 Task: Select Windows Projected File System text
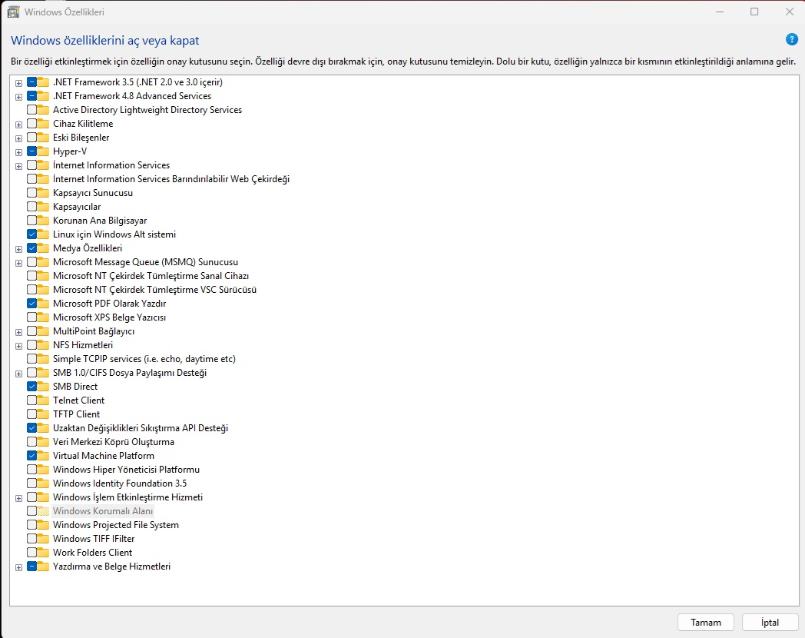click(116, 525)
